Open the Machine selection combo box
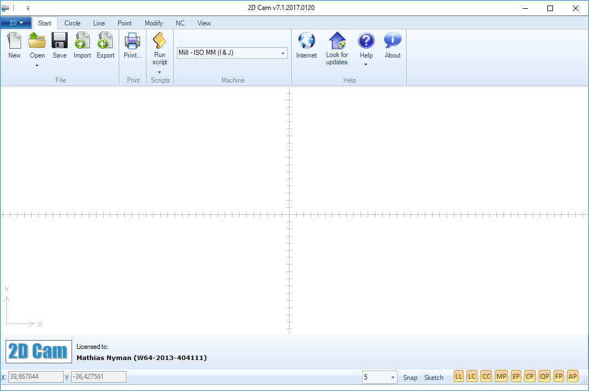Screen dimensions: 589x391 click(x=232, y=53)
